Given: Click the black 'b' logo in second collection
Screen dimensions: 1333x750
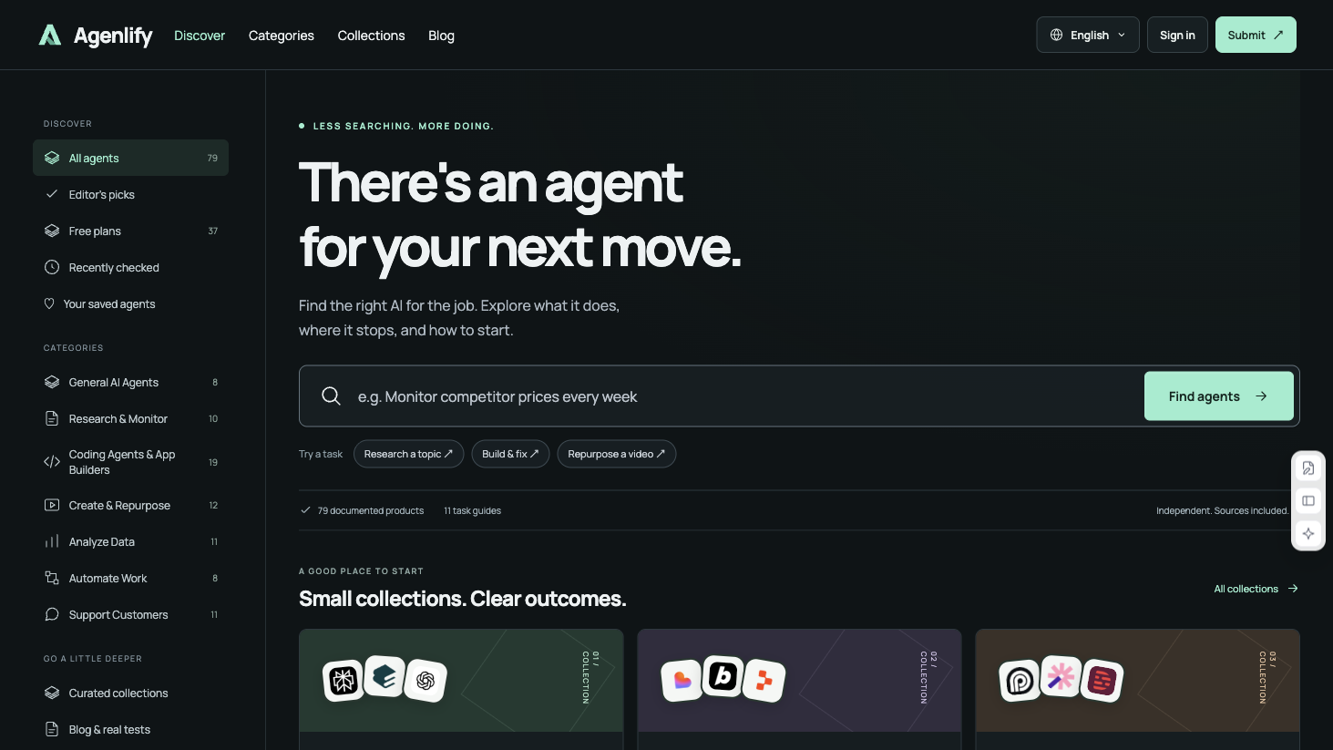Looking at the screenshot, I should [723, 676].
